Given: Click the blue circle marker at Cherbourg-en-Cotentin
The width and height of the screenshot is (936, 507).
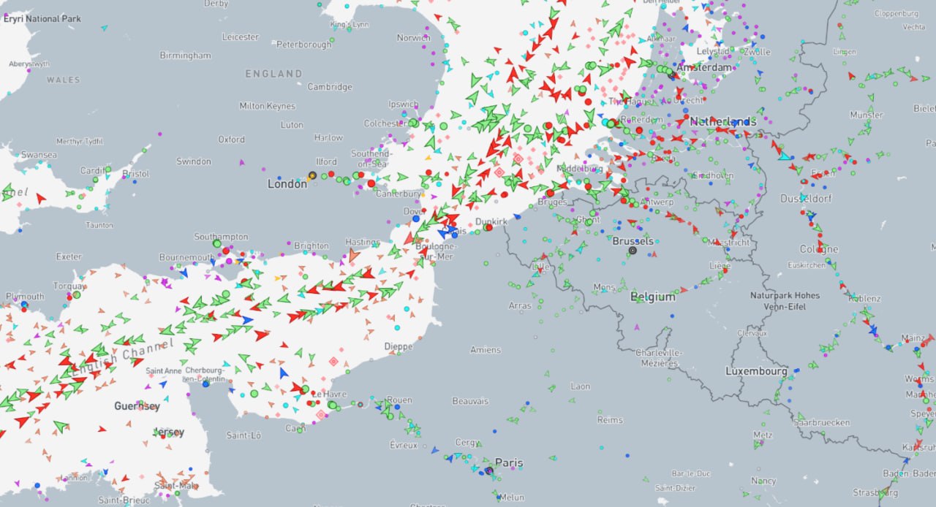Looking at the screenshot, I should [x=206, y=384].
